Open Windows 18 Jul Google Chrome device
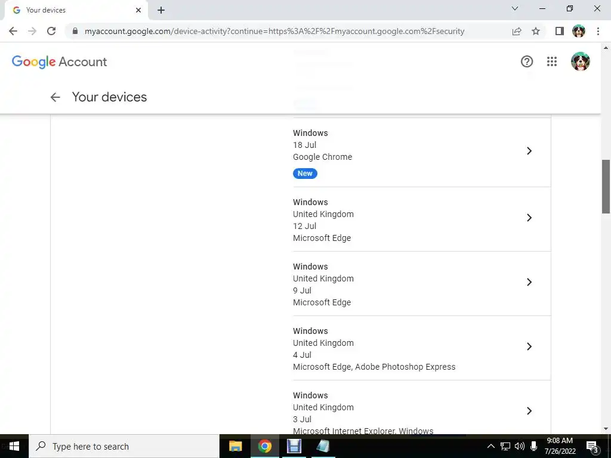This screenshot has width=611, height=458. coord(422,153)
